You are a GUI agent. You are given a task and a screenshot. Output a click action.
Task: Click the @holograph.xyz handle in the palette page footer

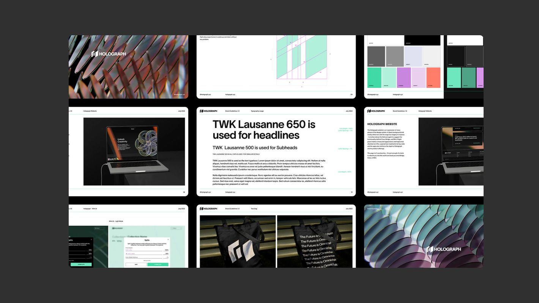tap(372, 94)
